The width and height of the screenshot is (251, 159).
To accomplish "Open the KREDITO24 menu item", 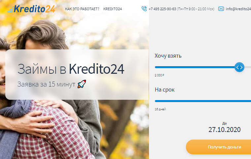I will point(113,9).
